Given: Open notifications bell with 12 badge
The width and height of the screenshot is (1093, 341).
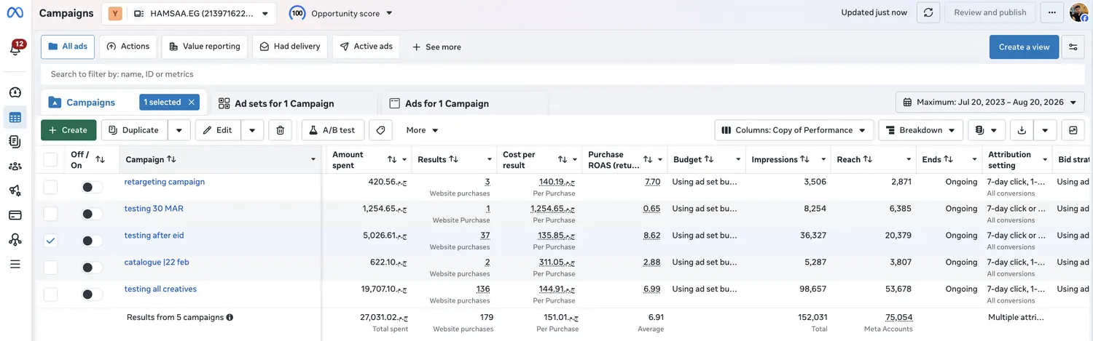Looking at the screenshot, I should point(15,48).
